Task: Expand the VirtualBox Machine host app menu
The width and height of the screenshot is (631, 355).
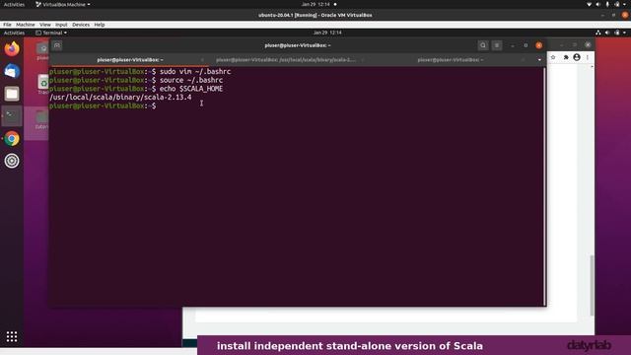Action: coord(63,4)
